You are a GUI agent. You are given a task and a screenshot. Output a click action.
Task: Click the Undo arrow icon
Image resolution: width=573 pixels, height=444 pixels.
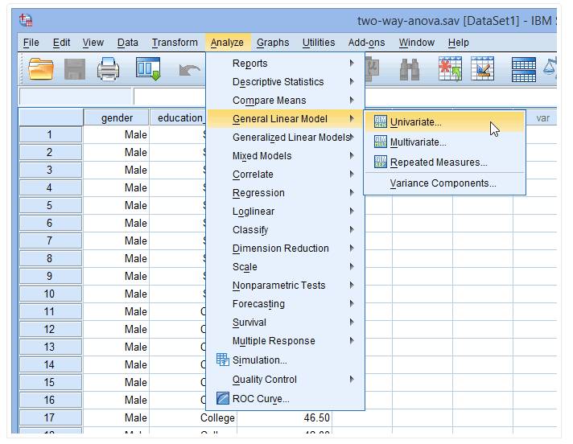[x=189, y=69]
